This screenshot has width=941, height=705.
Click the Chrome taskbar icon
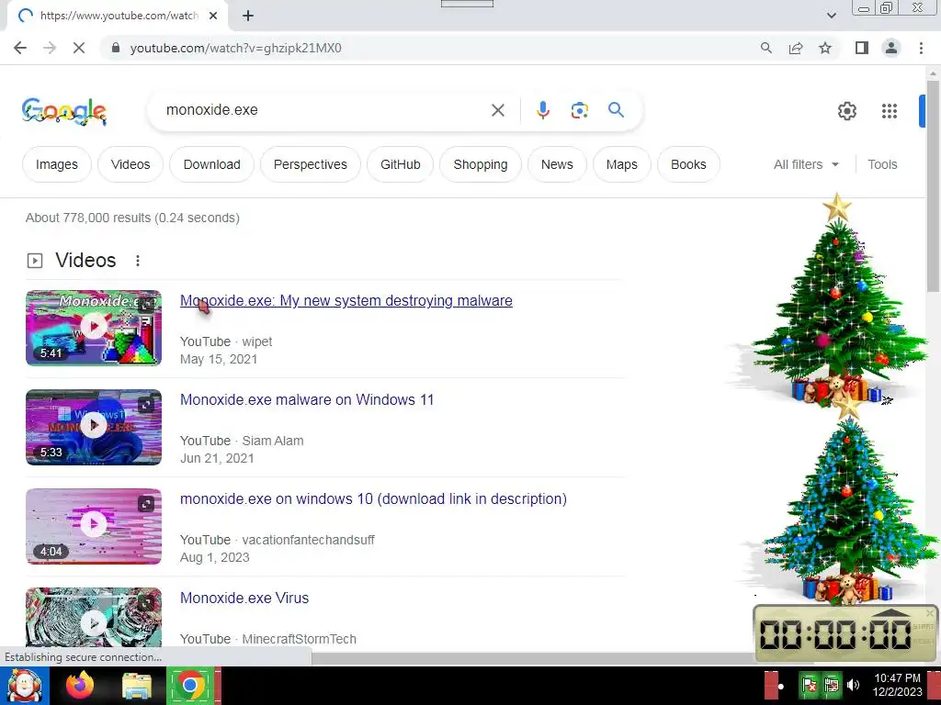[x=190, y=685]
